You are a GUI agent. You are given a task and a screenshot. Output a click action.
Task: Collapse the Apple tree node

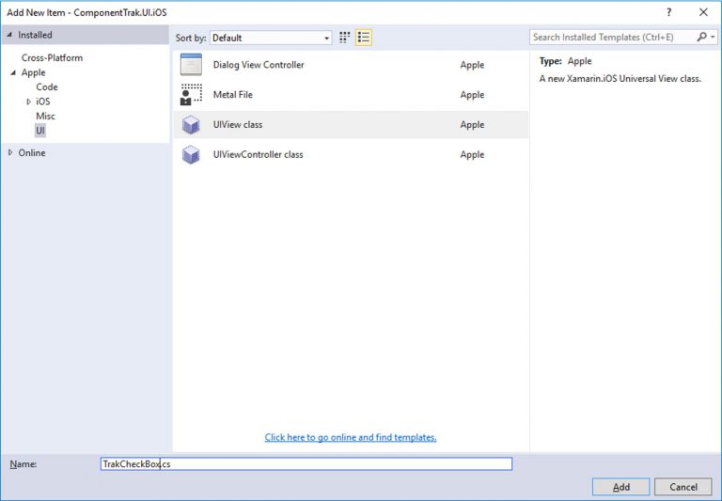pyautogui.click(x=13, y=72)
